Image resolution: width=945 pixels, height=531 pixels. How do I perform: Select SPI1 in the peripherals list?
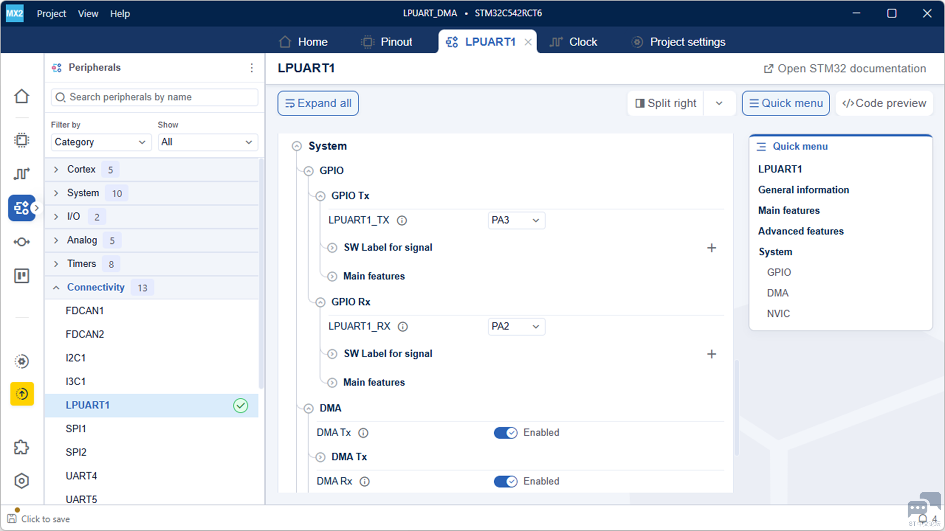point(151,429)
